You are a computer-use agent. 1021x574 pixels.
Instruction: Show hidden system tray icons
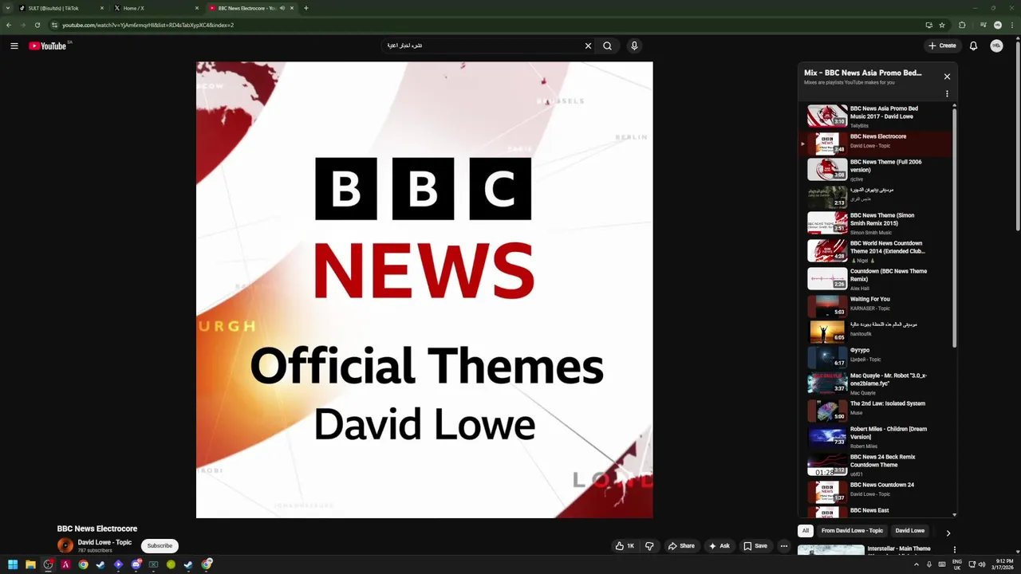(x=916, y=564)
